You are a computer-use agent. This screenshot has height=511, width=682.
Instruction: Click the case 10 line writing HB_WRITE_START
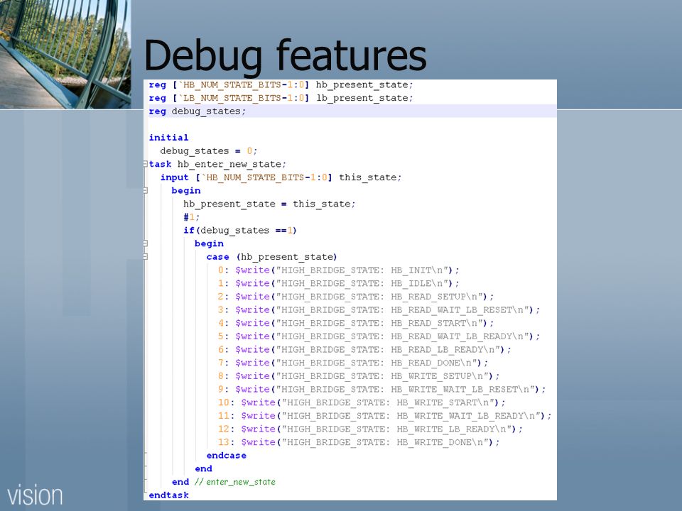362,402
